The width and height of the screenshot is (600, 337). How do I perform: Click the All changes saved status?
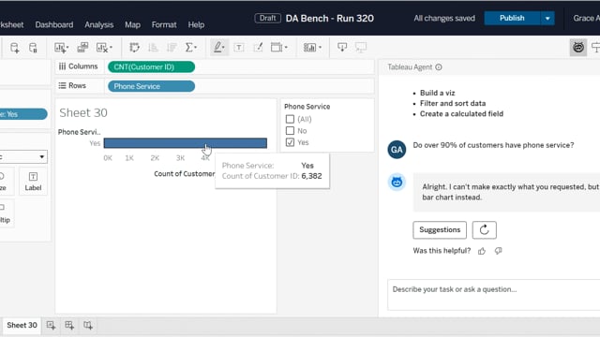coord(444,19)
